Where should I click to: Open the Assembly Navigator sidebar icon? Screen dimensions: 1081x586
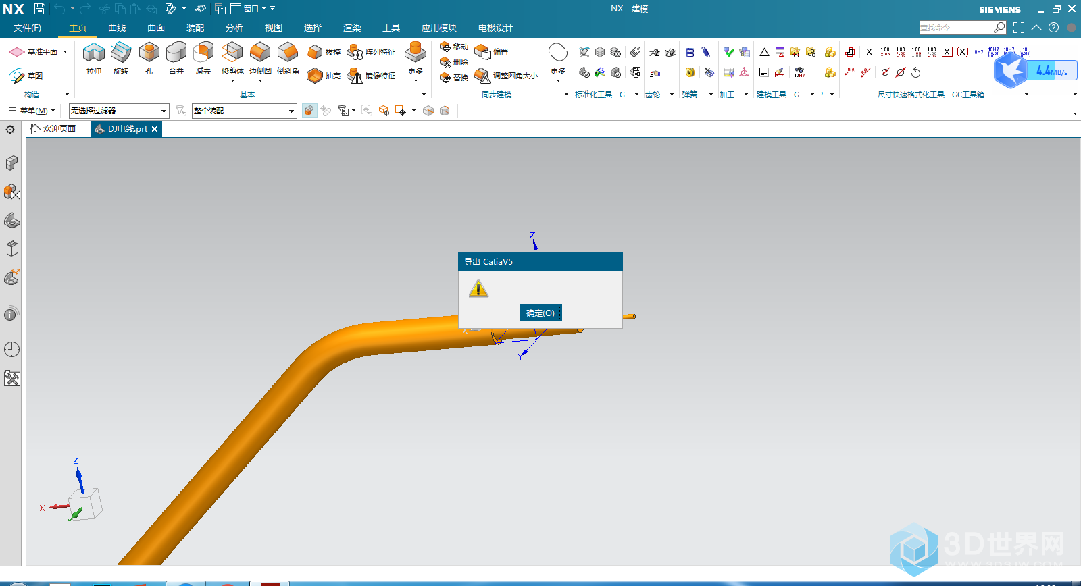(11, 163)
